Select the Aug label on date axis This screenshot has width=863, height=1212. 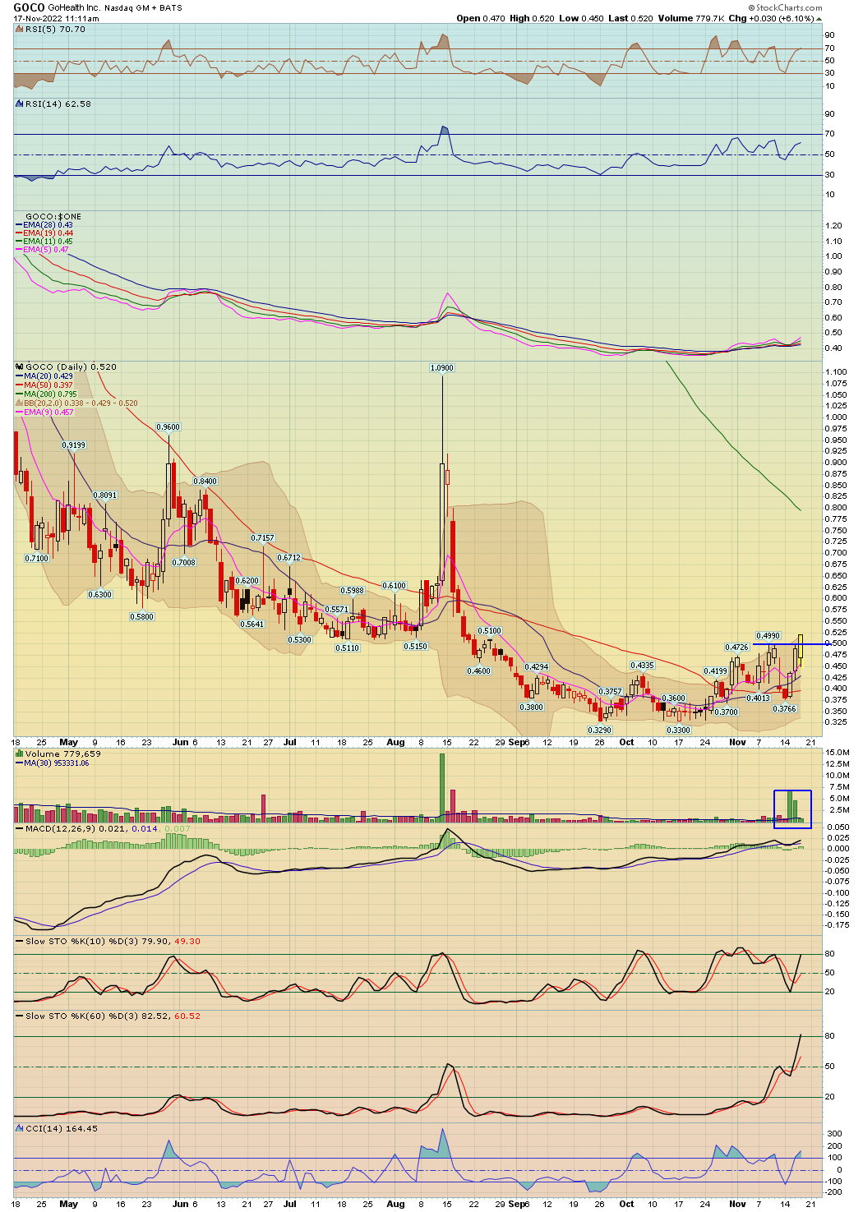click(x=397, y=742)
